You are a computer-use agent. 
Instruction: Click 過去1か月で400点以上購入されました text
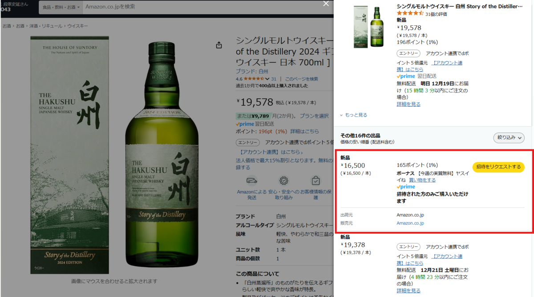coord(272,86)
